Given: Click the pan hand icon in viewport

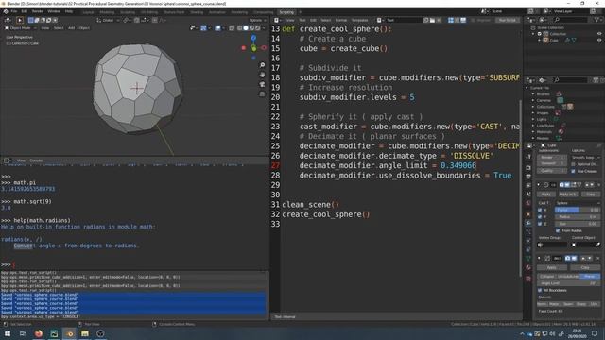Looking at the screenshot, I should 263,75.
